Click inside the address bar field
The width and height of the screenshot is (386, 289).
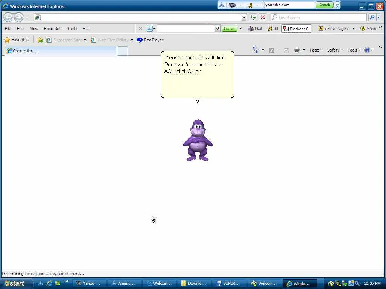pos(137,17)
